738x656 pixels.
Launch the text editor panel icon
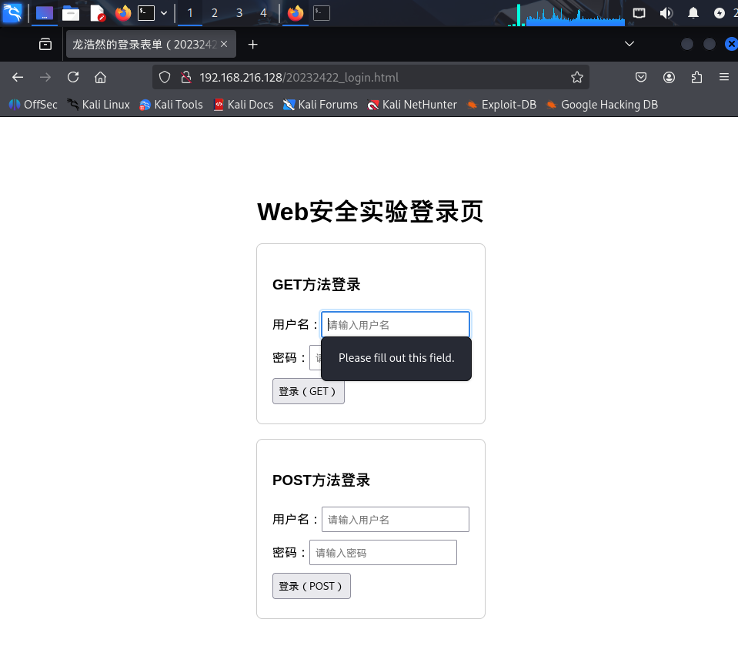click(97, 13)
